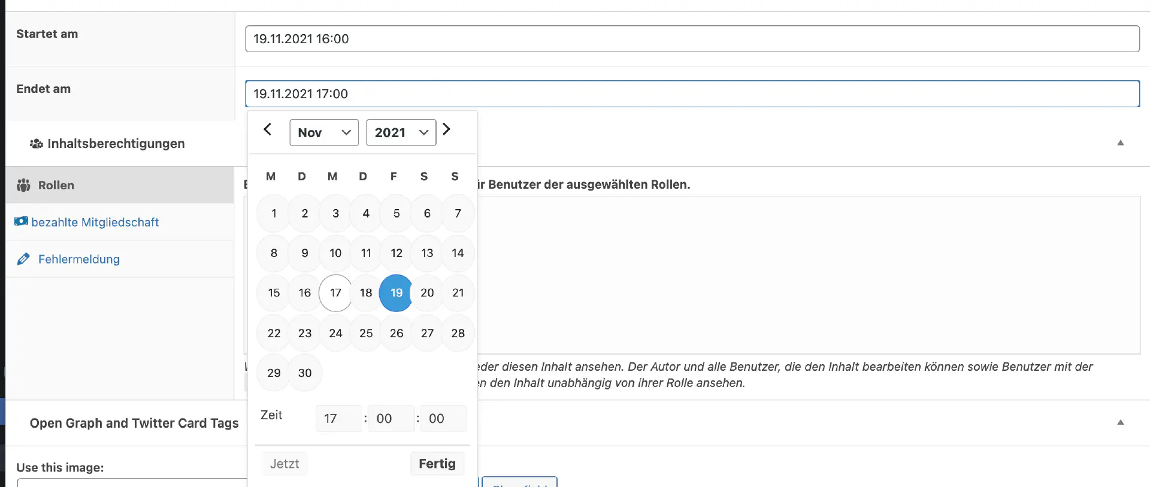Choose day 30 in the calendar
This screenshot has height=487, width=1150.
tap(305, 373)
